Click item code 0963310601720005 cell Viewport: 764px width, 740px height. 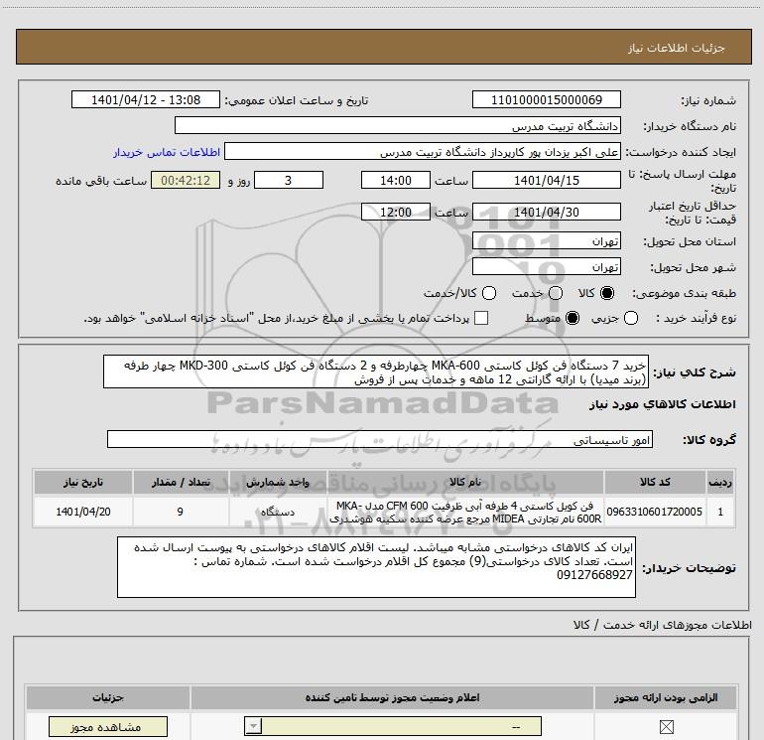point(655,512)
